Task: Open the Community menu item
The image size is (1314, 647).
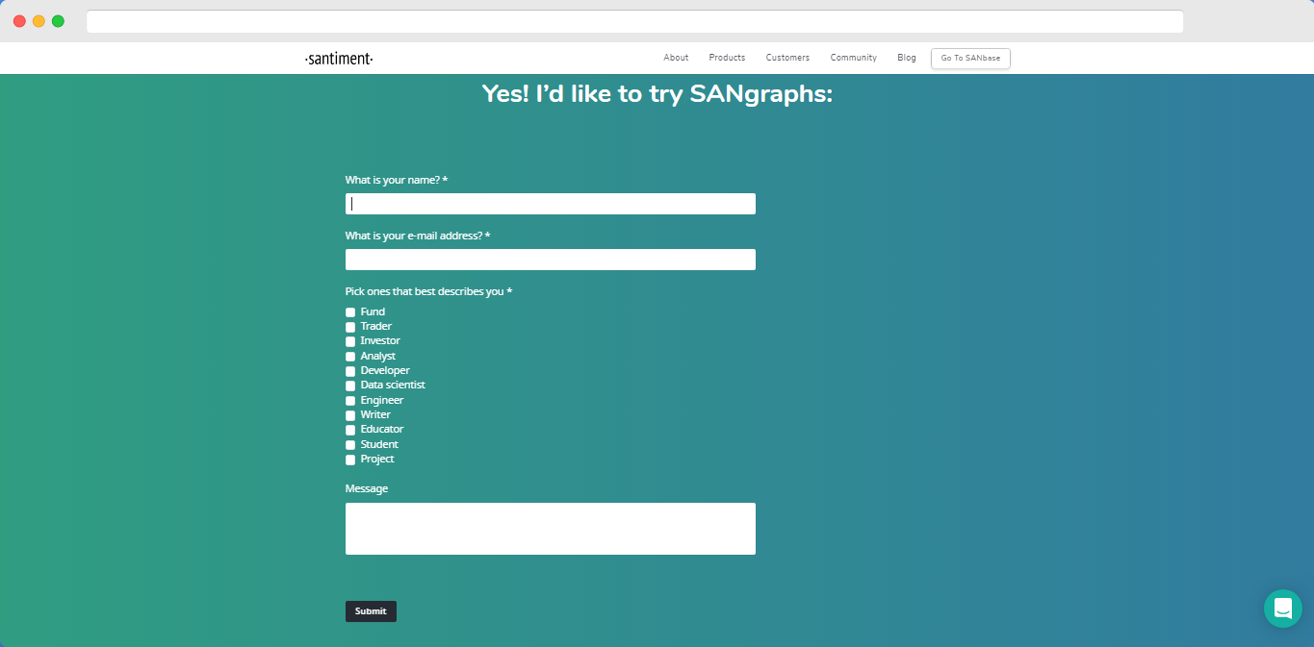Action: tap(854, 58)
